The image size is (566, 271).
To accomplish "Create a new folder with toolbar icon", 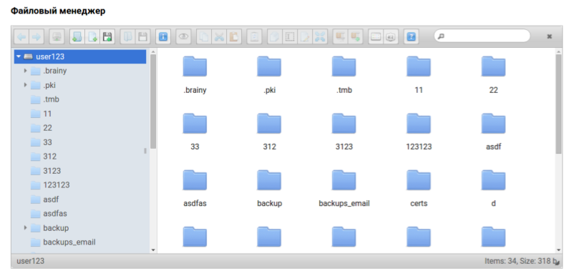I will click(x=77, y=36).
